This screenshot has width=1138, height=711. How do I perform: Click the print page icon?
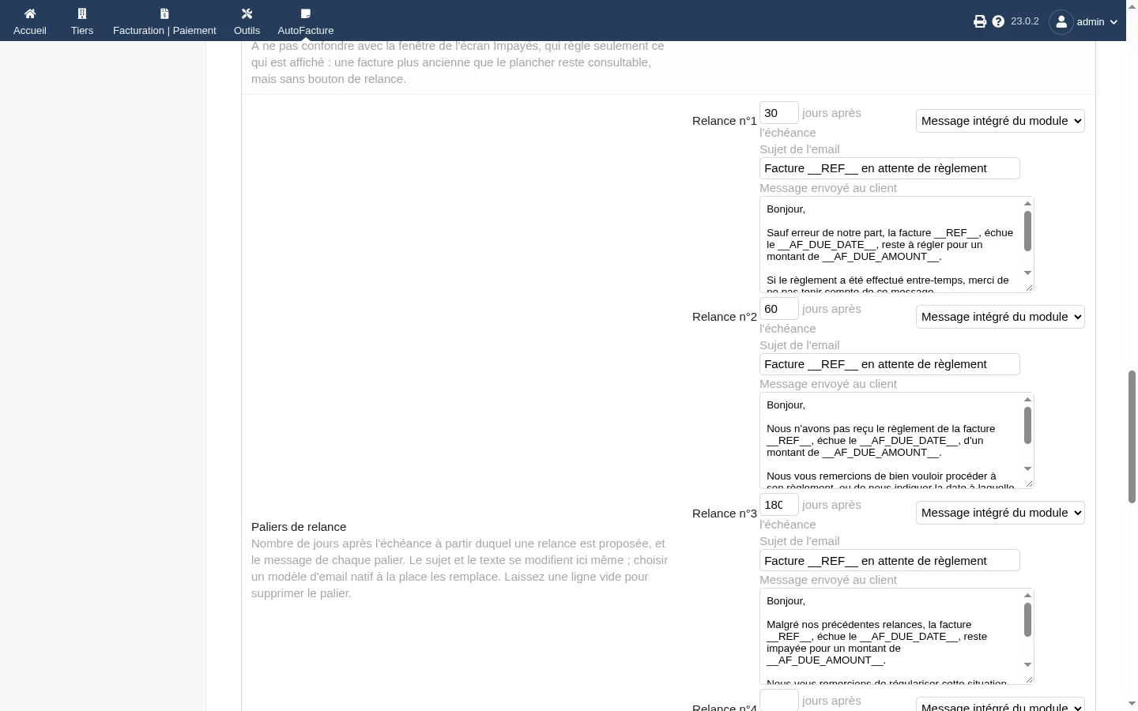[x=980, y=21]
